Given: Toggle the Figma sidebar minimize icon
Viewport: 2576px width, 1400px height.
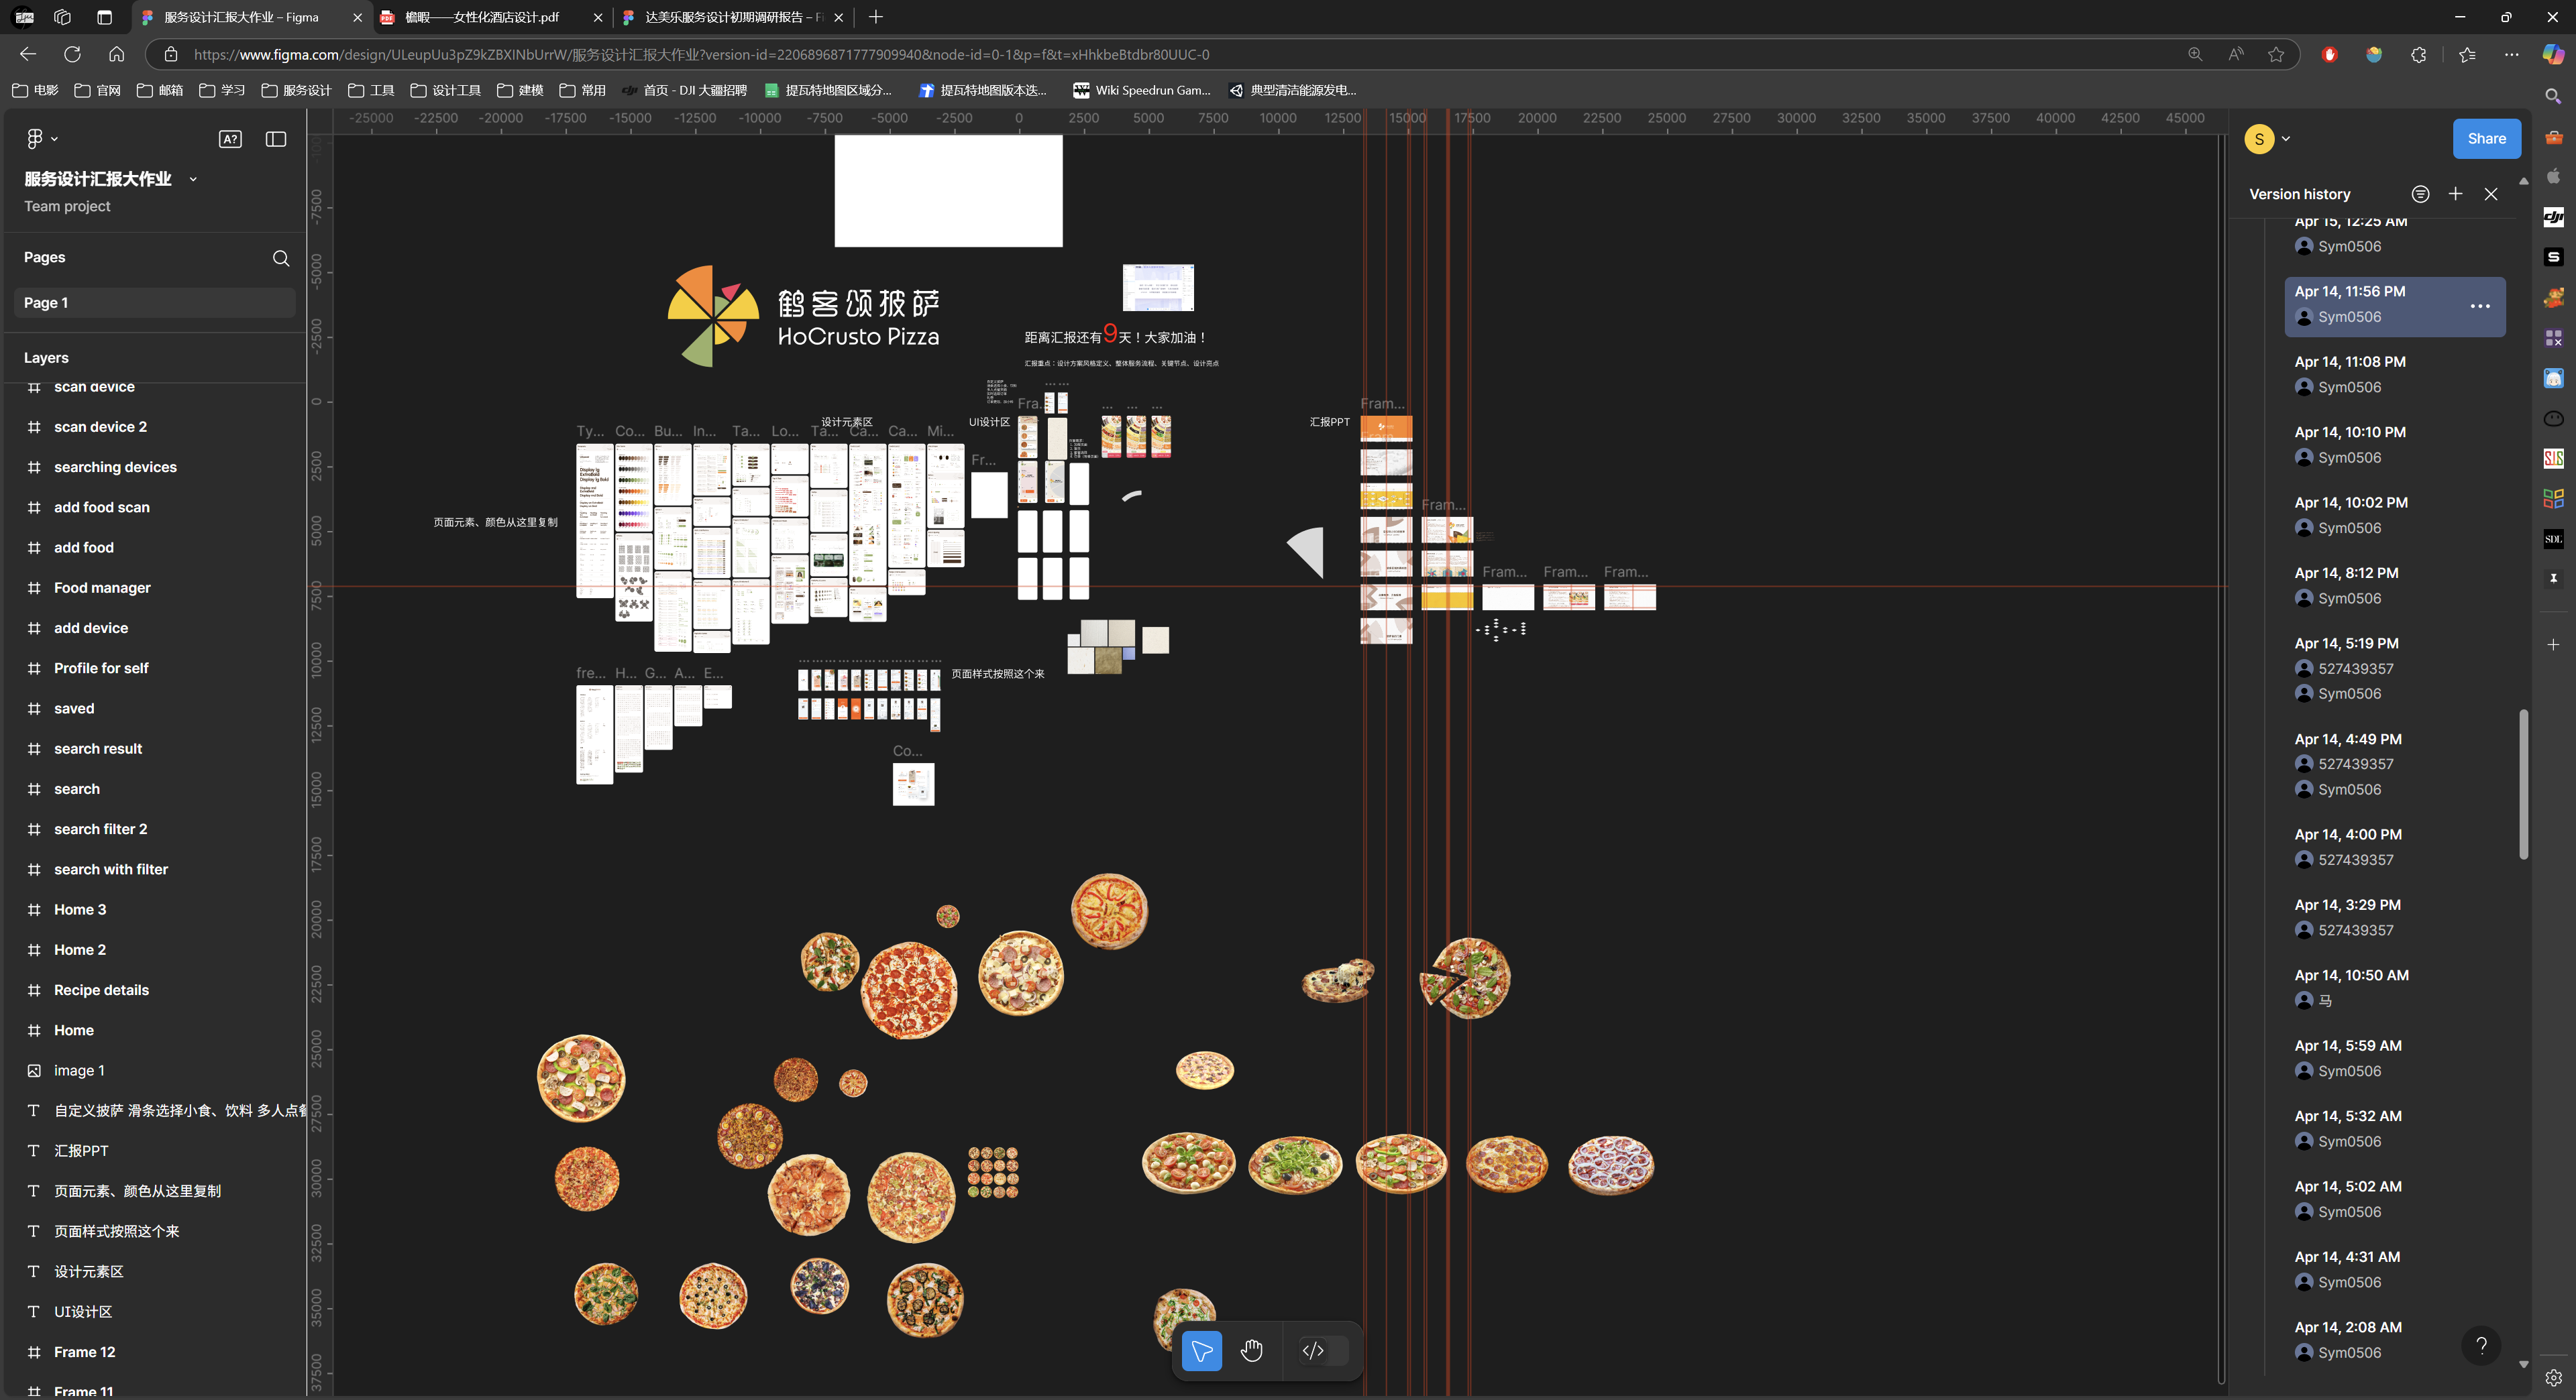Looking at the screenshot, I should [276, 139].
